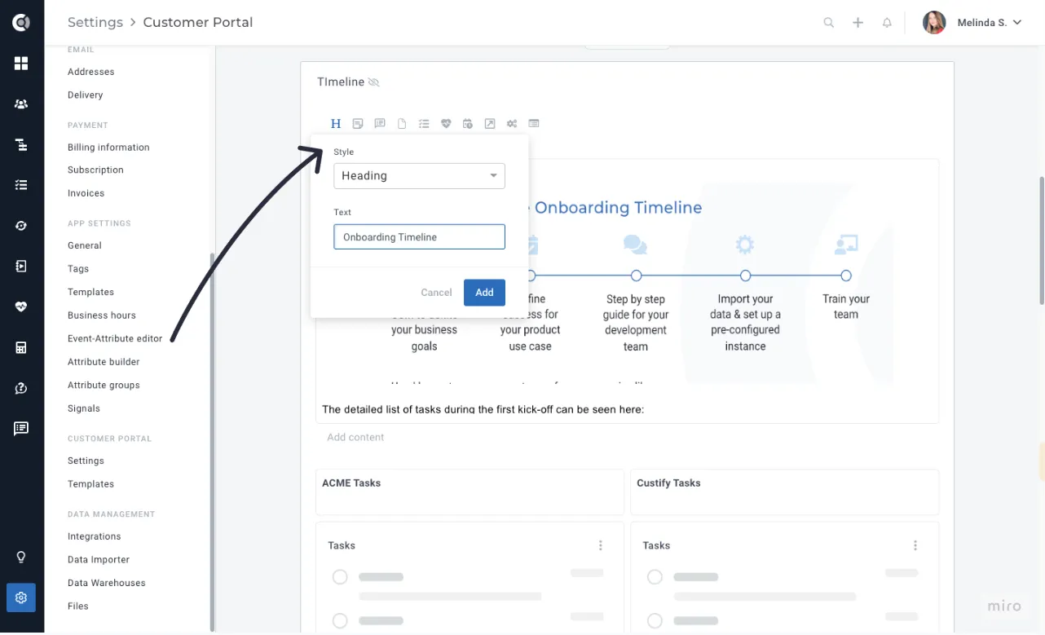The height and width of the screenshot is (635, 1045).
Task: Open Subscription payment page
Action: [95, 170]
